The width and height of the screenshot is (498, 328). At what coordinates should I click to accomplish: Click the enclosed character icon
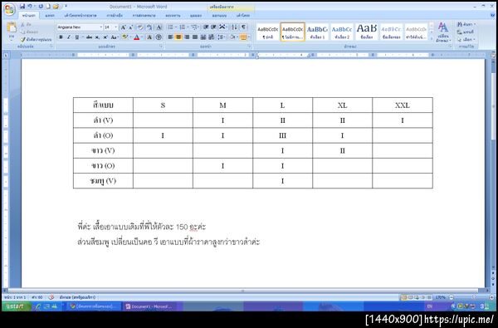point(159,37)
